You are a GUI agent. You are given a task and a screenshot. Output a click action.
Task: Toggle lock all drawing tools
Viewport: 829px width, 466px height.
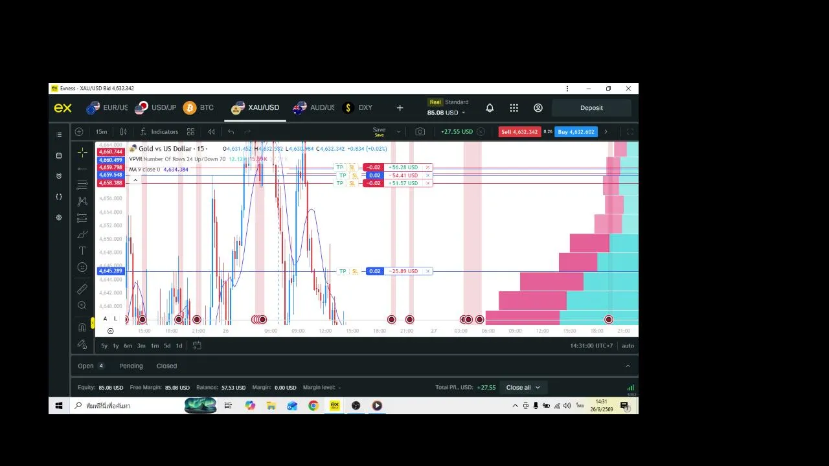coord(82,344)
